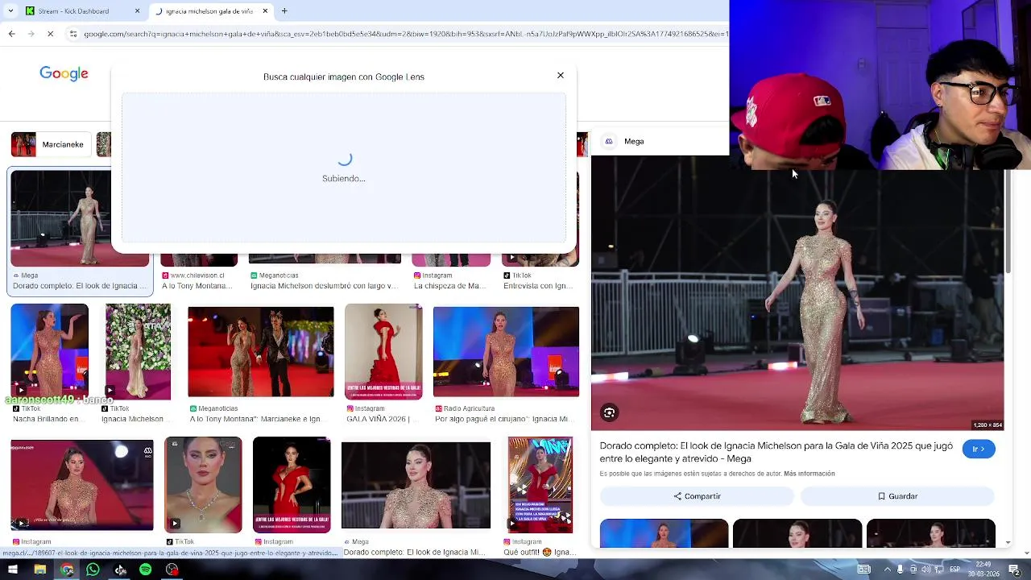Open Spotify from taskbar
1031x580 pixels.
(x=145, y=570)
